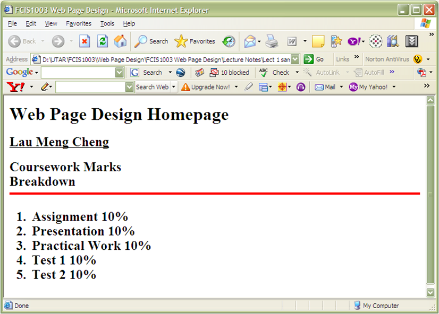The image size is (439, 314).
Task: Click the Forward navigation button
Action: click(x=58, y=41)
